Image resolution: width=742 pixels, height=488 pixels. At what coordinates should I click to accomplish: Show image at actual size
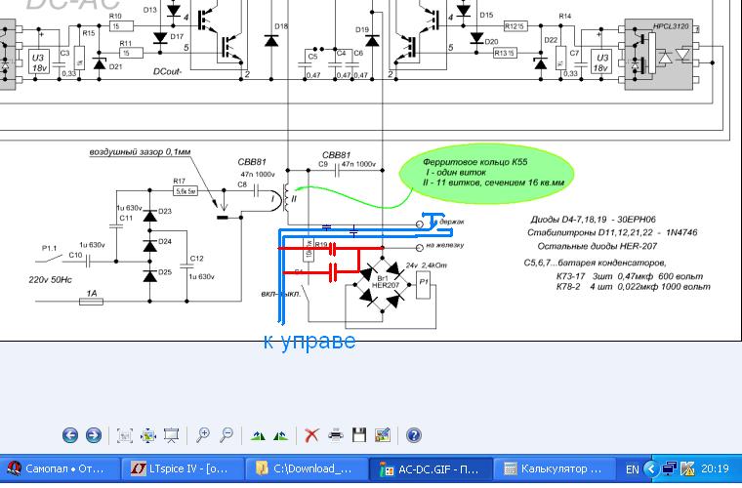(x=148, y=435)
